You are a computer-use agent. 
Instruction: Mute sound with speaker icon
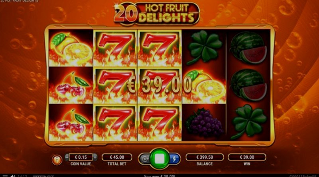tap(13, 176)
